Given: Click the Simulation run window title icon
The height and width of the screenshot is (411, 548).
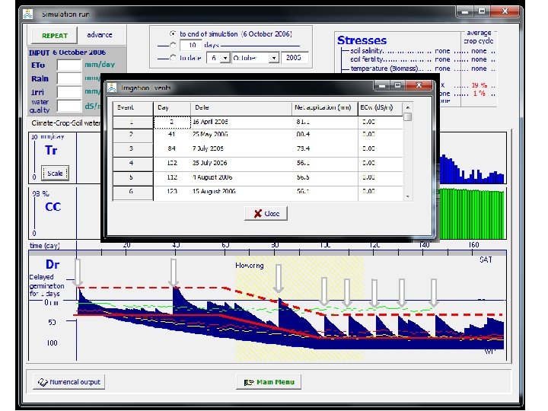Looking at the screenshot, I should pyautogui.click(x=29, y=14).
